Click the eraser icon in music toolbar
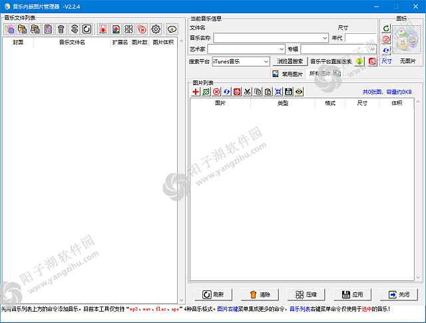The height and width of the screenshot is (323, 426). tap(74, 29)
